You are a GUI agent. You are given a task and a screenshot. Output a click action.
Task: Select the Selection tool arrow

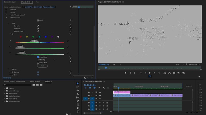coord(78,83)
